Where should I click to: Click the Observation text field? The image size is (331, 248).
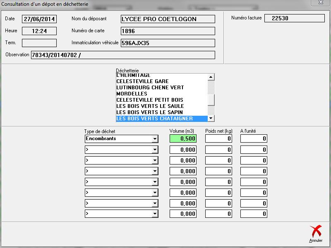pyautogui.click(x=123, y=55)
